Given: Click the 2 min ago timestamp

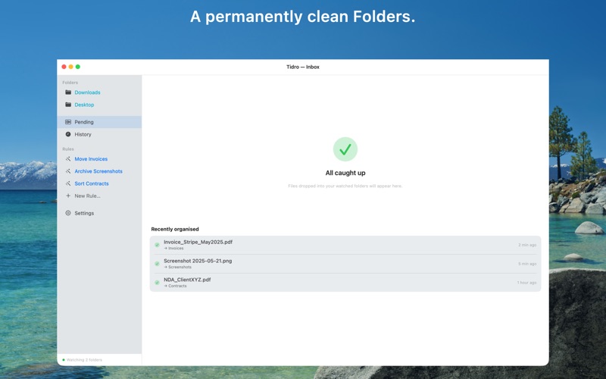Looking at the screenshot, I should click(x=527, y=245).
